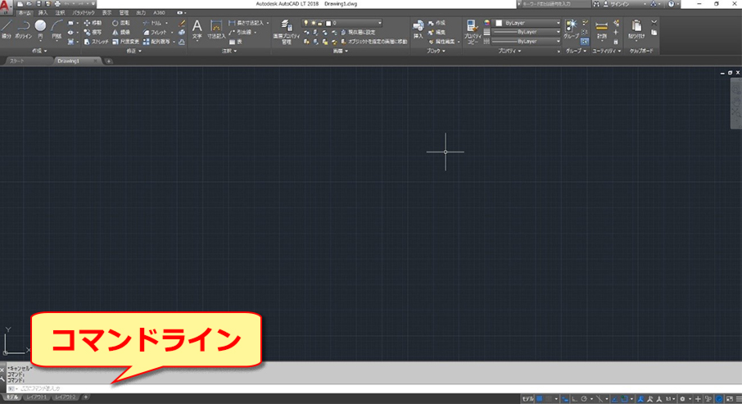Toggle polar tracking in status bar
The width and height of the screenshot is (742, 404).
coord(584,399)
